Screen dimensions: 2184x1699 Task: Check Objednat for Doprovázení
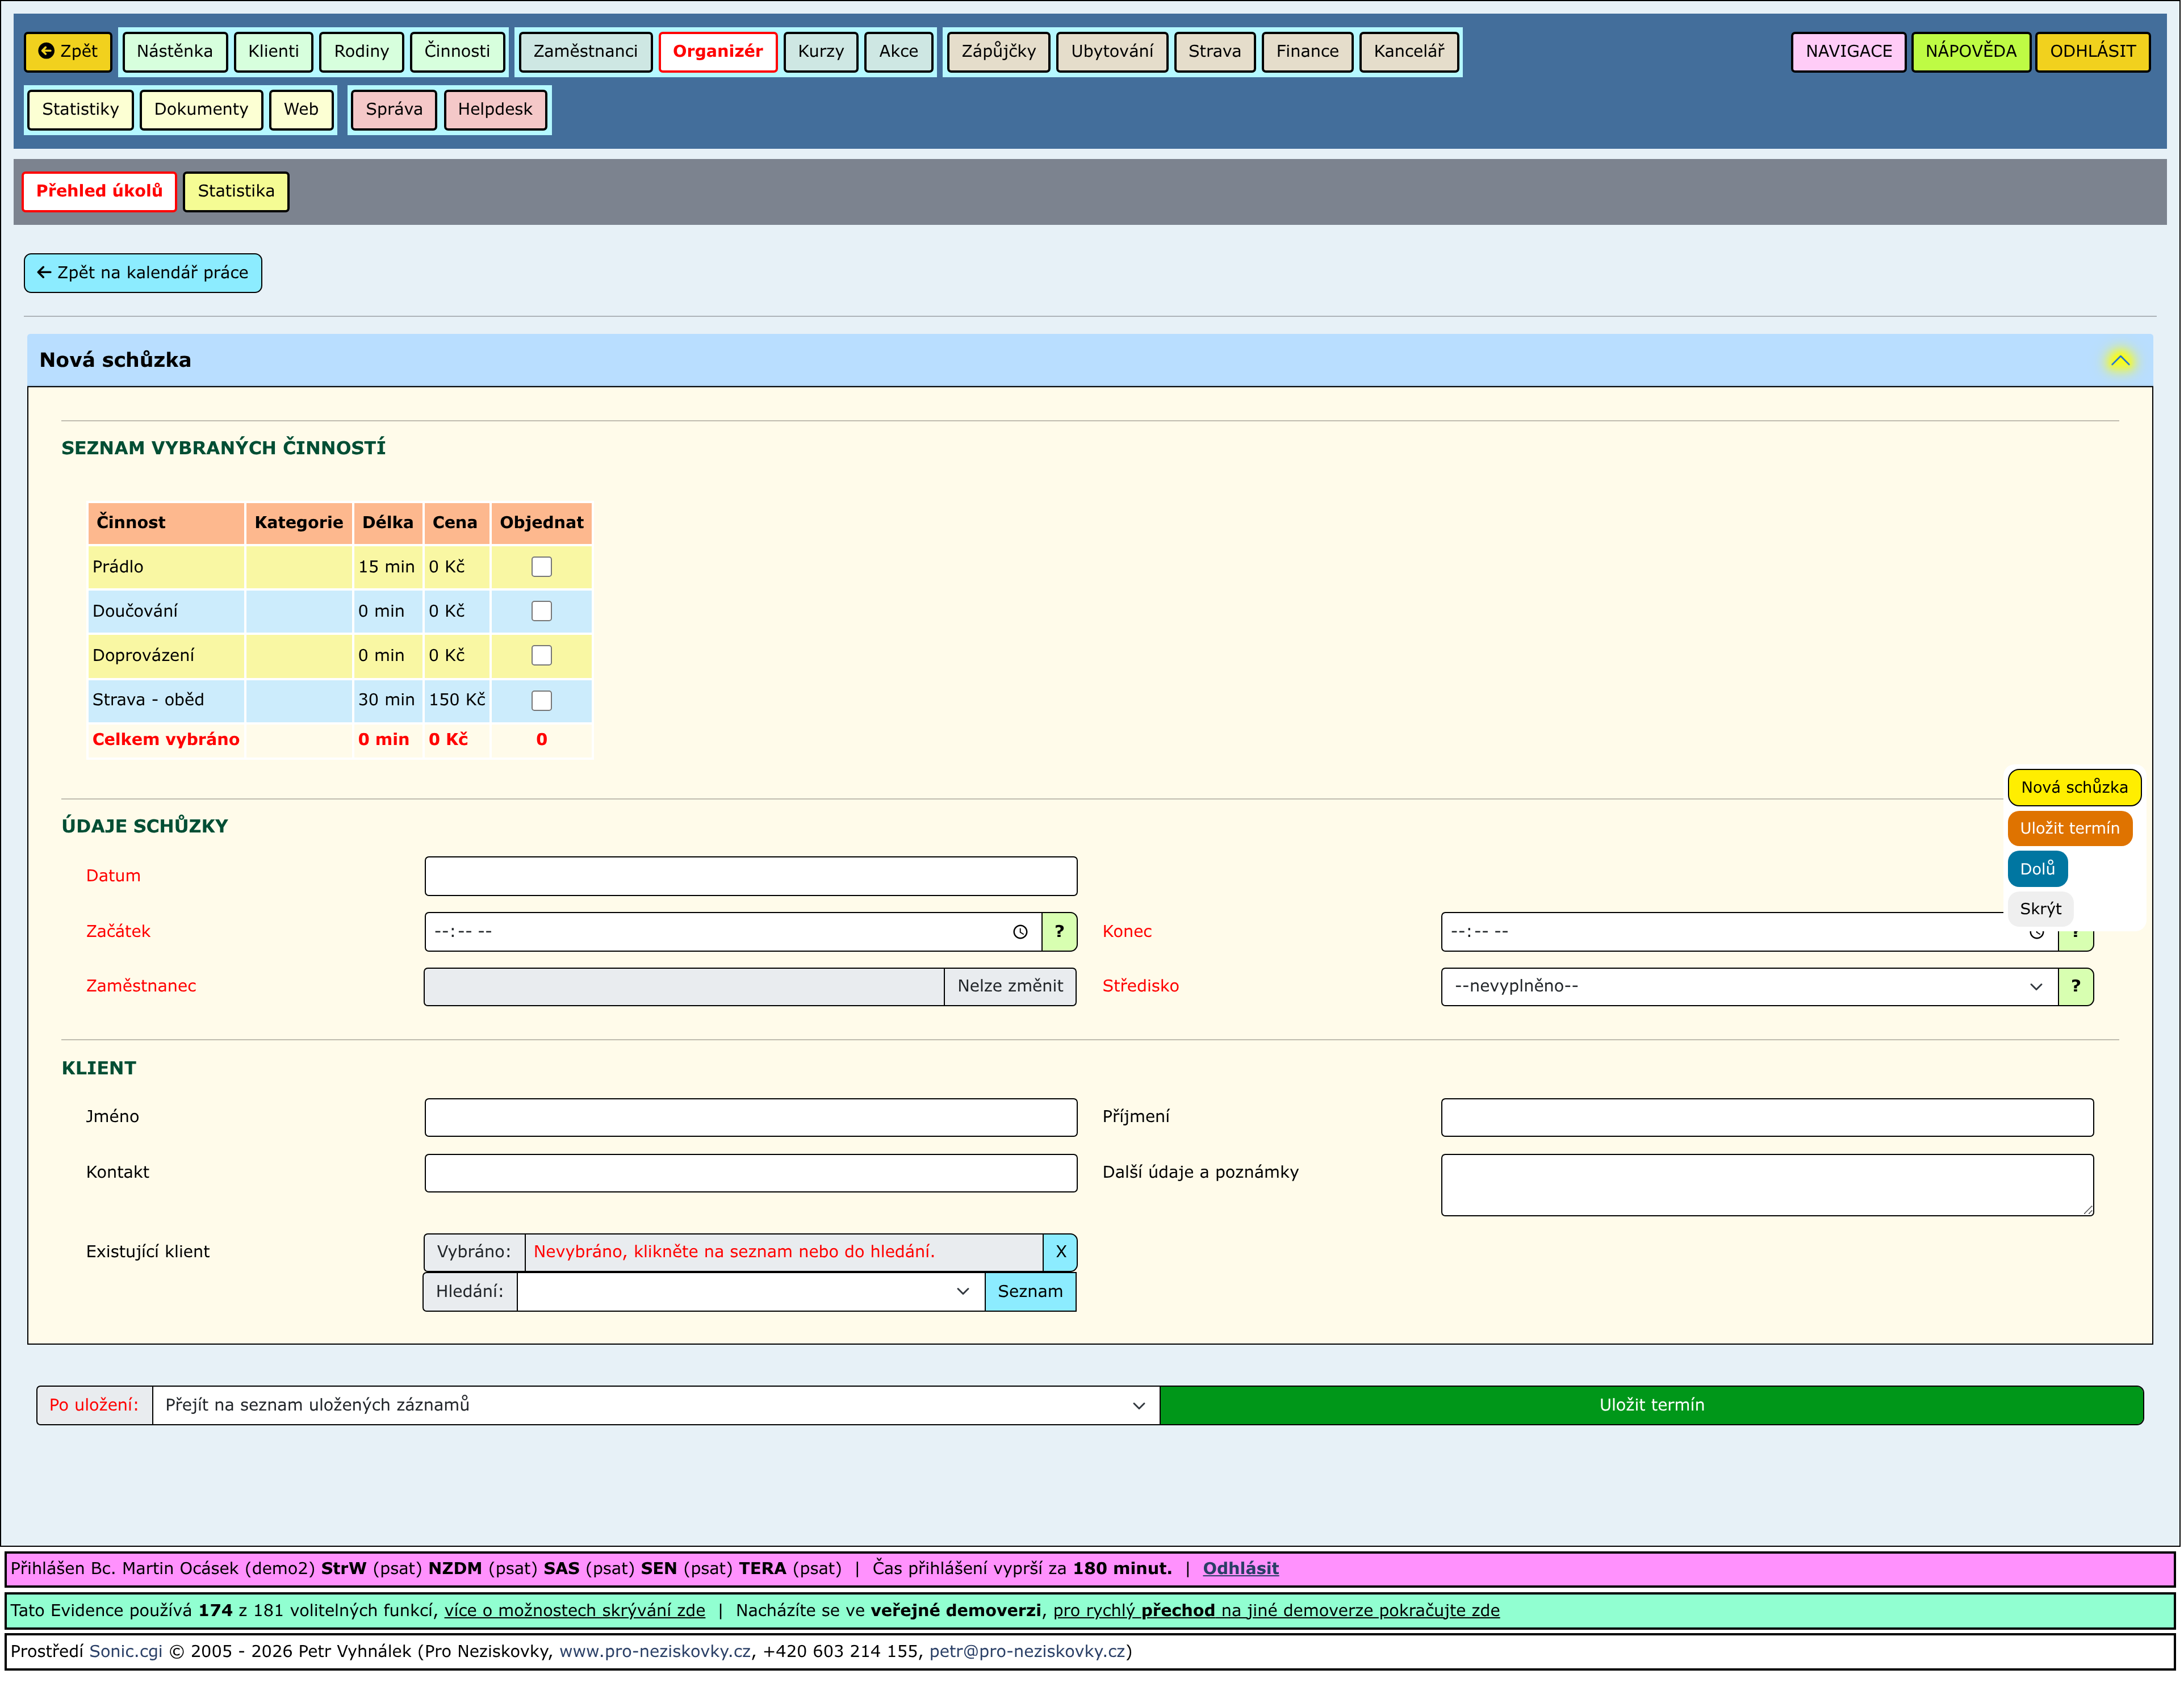coord(541,656)
